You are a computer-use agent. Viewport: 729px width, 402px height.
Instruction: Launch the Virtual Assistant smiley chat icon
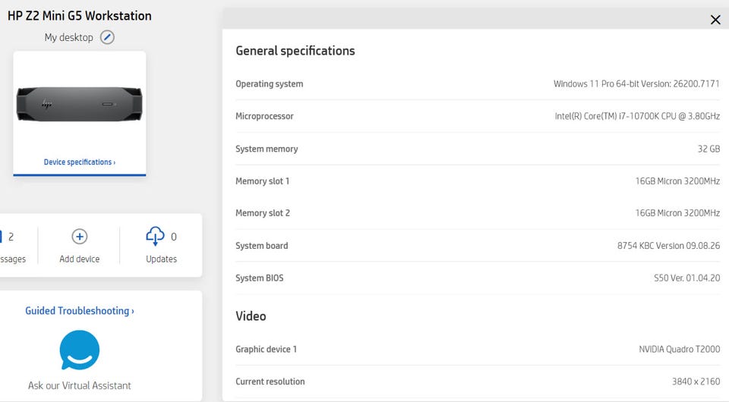[x=80, y=350]
